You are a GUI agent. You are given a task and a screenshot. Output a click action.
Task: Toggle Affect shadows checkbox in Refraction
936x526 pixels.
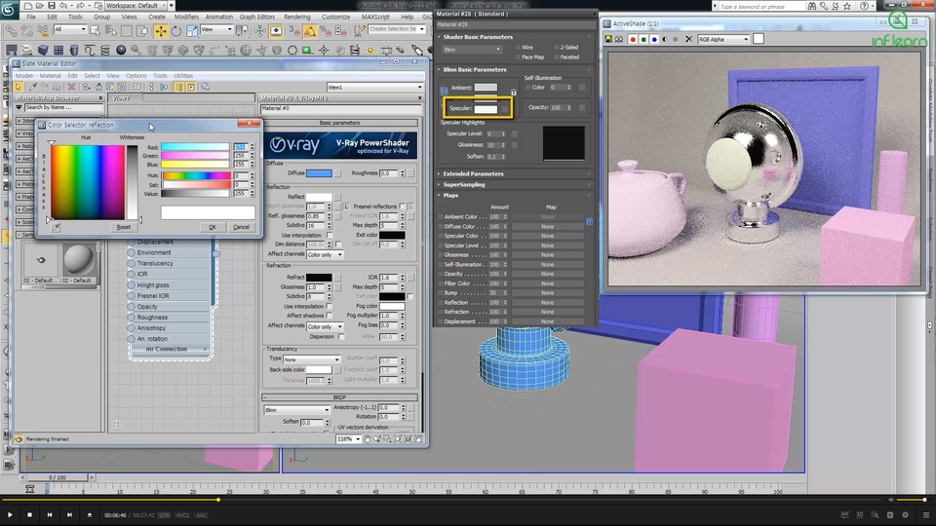(329, 316)
